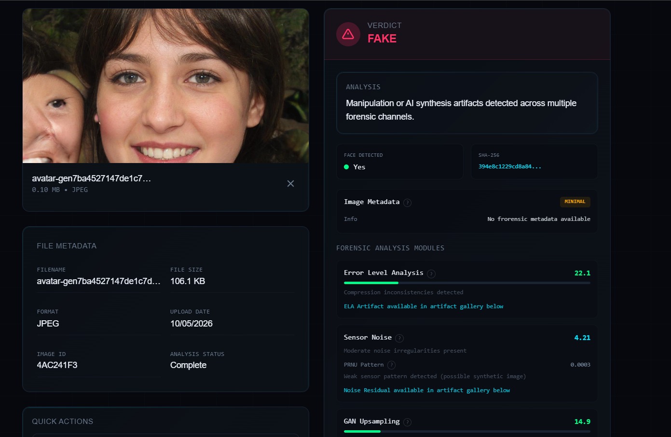
Task: Click the format value JPEG in File Metadata
Action: click(48, 324)
